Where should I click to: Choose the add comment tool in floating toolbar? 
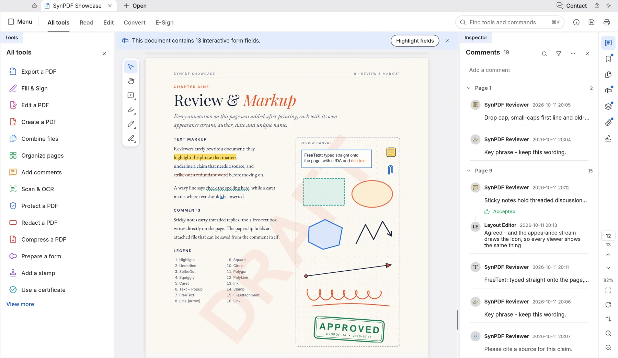131,96
